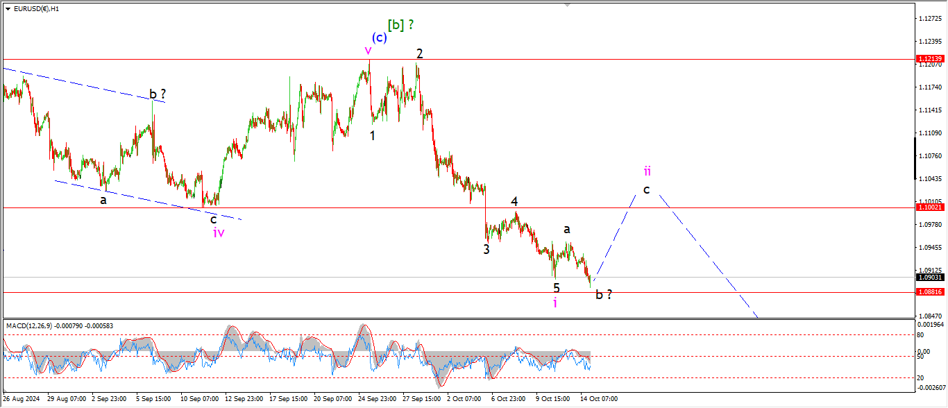
Task: Select wave label 4 above the 1.10021 line
Action: [514, 201]
